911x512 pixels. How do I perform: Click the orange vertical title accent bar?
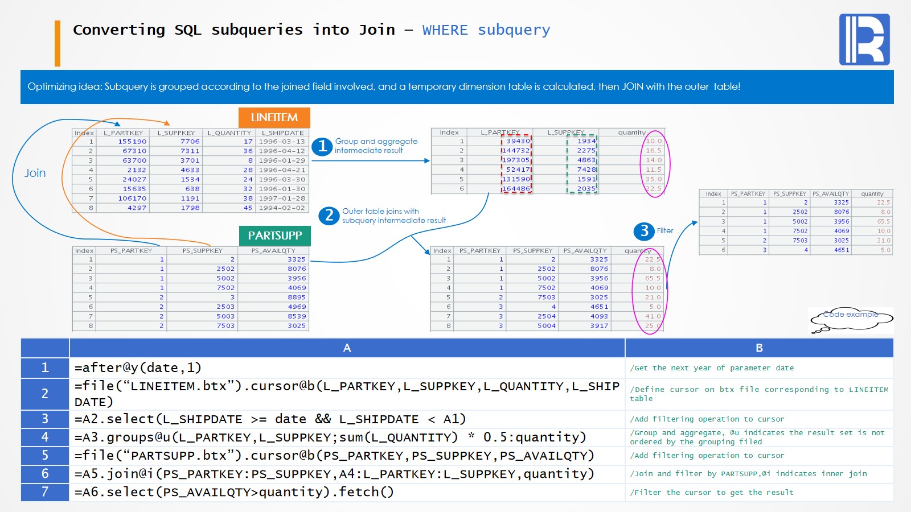tap(58, 43)
